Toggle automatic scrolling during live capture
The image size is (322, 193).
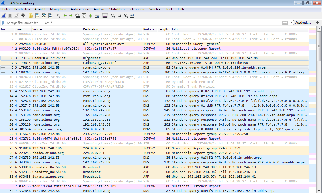click(x=97, y=16)
